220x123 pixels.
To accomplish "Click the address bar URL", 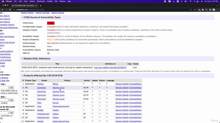I will click(x=30, y=10).
